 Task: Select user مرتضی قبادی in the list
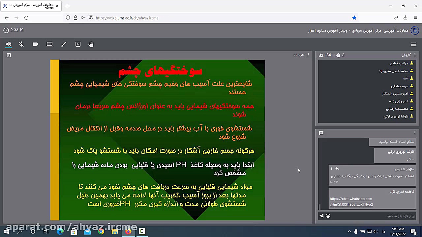[399, 63]
